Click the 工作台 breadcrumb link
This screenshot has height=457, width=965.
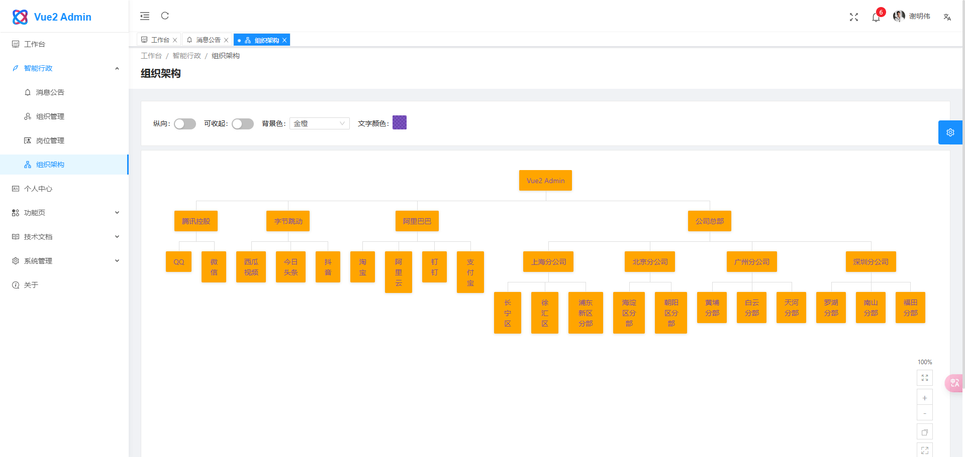click(151, 56)
